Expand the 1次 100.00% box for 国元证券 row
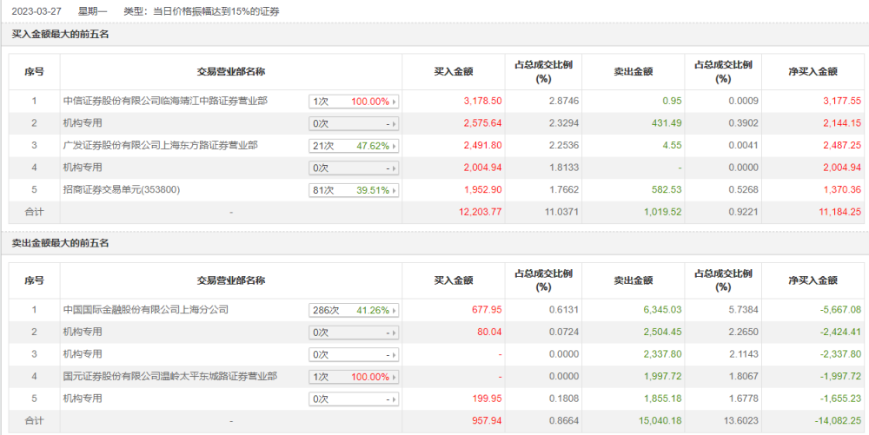Image resolution: width=869 pixels, height=435 pixels. click(x=354, y=377)
